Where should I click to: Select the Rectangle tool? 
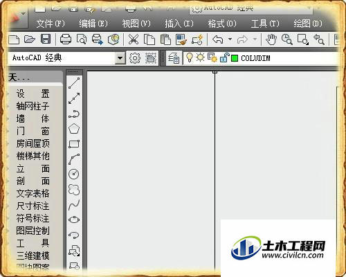(x=74, y=144)
